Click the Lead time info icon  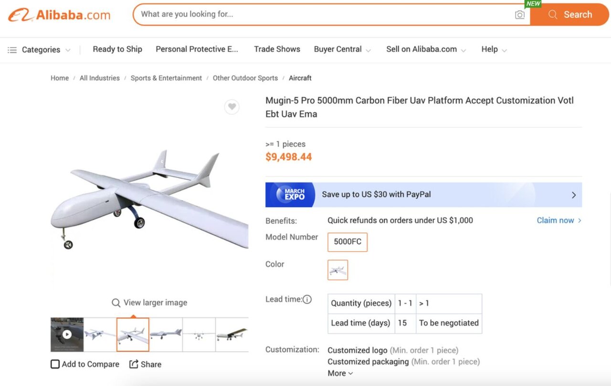point(307,300)
